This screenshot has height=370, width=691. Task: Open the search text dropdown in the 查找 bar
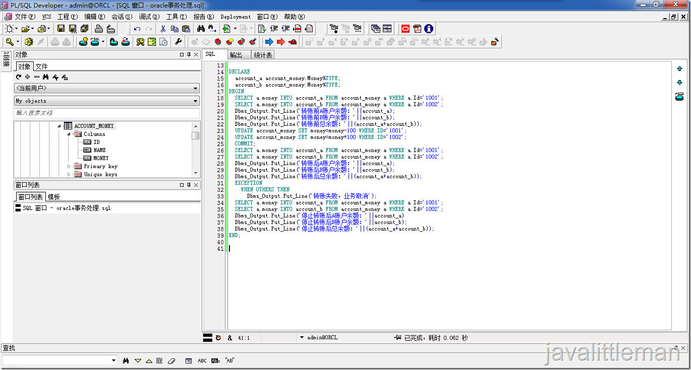click(x=113, y=360)
